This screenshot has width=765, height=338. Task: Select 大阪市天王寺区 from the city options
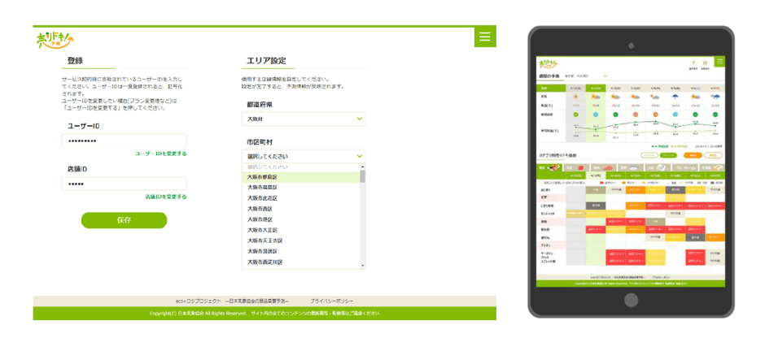tap(264, 240)
